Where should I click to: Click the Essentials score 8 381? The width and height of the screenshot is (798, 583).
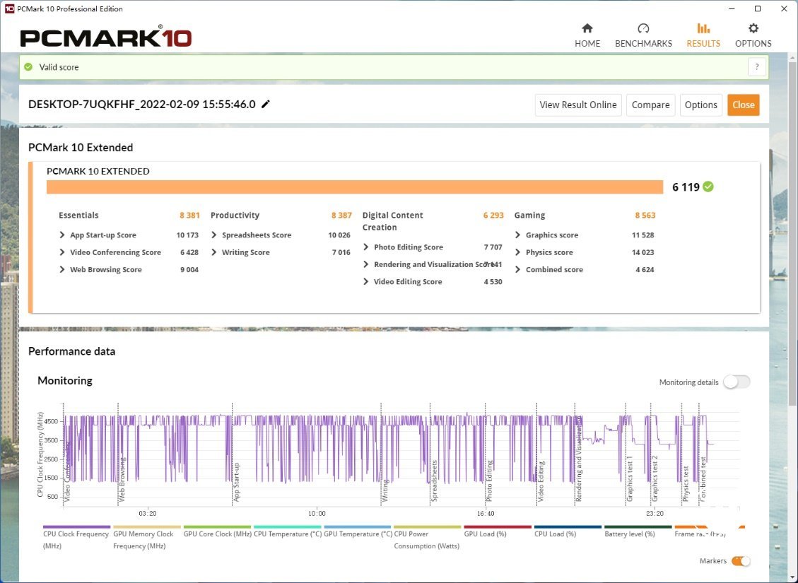(x=189, y=216)
